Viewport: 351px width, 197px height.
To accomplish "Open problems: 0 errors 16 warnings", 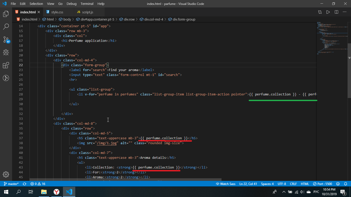I will [x=38, y=184].
